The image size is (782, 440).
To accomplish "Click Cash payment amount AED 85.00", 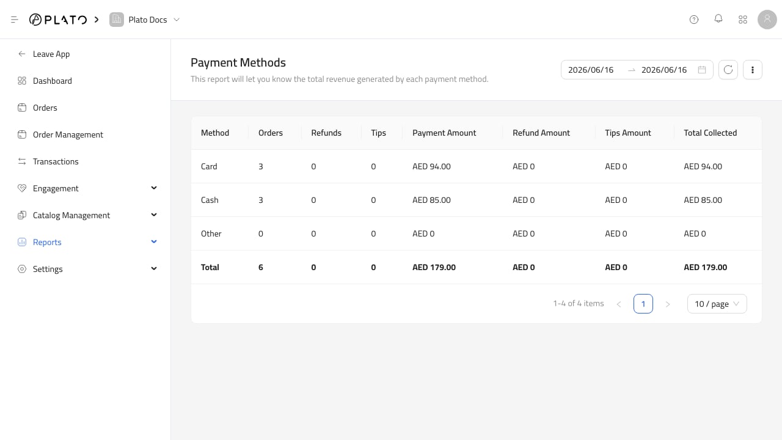I will point(431,200).
